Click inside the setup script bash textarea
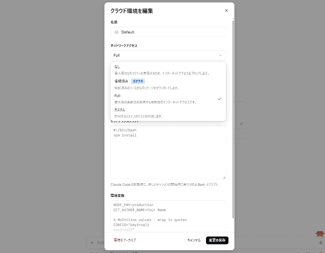The height and width of the screenshot is (253, 325). click(168, 153)
